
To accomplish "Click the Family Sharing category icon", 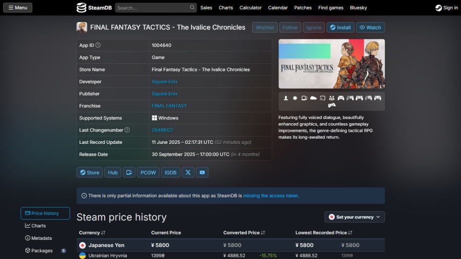I will coord(332,98).
